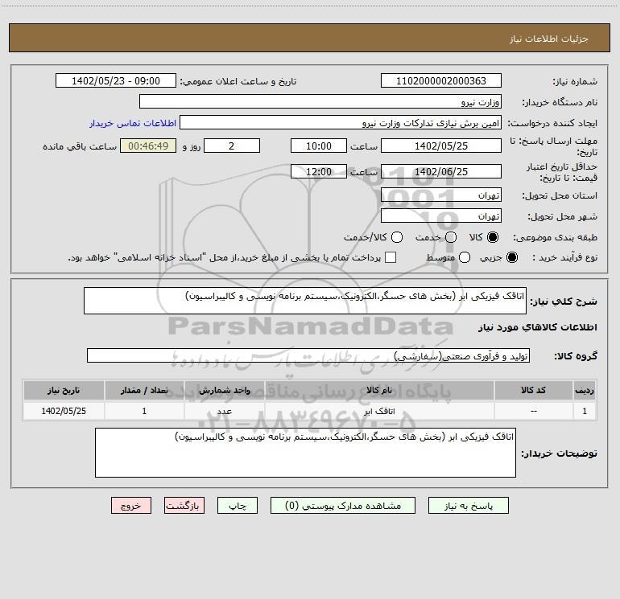Click the اطلاعات کالاهای مورد نیاز heading
The image size is (620, 599).
[537, 327]
